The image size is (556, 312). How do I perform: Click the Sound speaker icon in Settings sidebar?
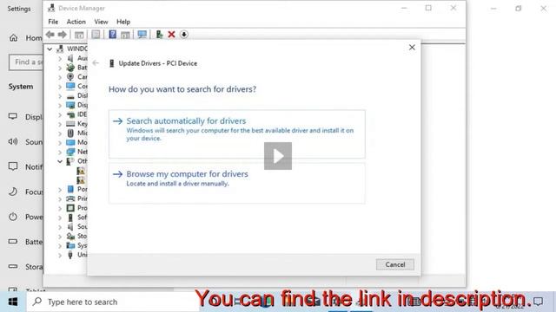pos(13,141)
